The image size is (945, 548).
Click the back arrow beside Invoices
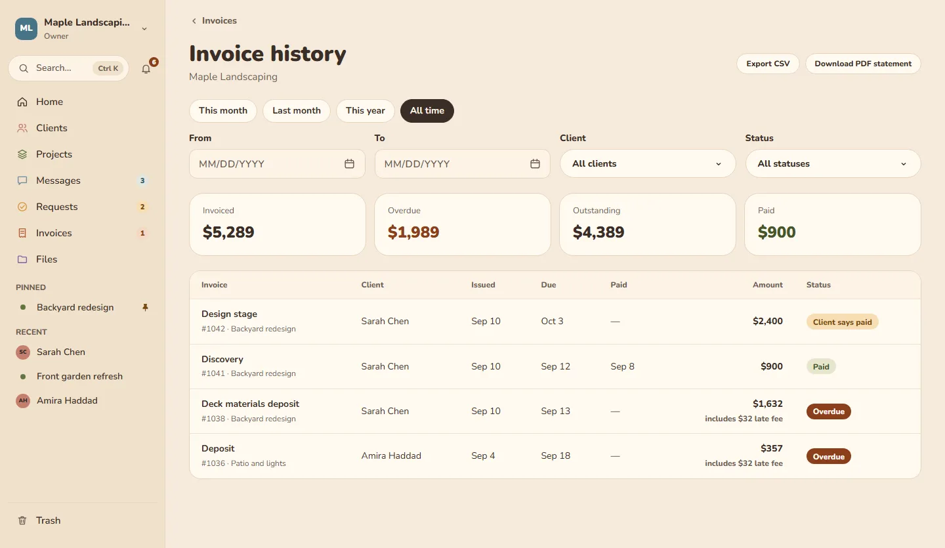(x=194, y=21)
